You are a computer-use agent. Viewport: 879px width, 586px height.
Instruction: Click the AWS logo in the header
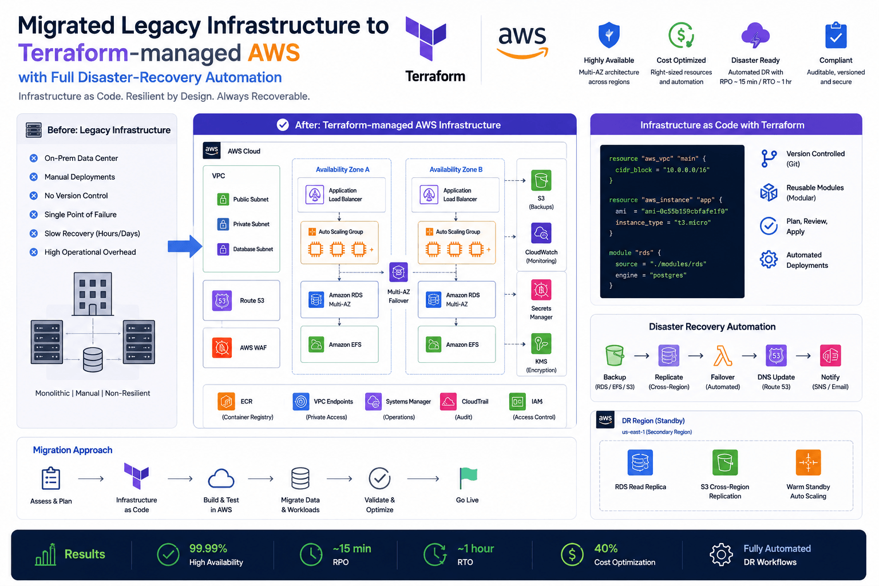point(522,42)
